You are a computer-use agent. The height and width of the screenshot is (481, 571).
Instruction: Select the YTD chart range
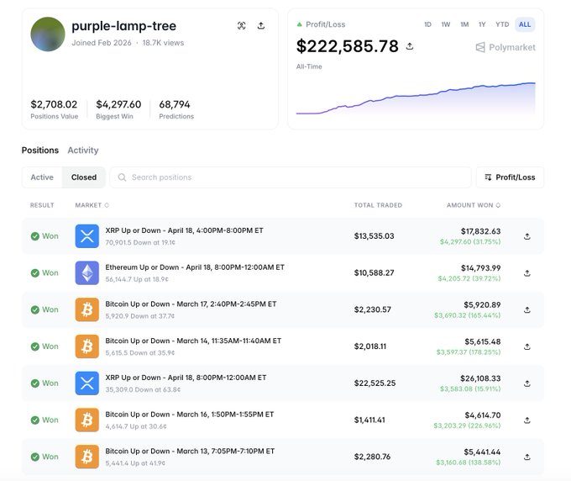[502, 24]
